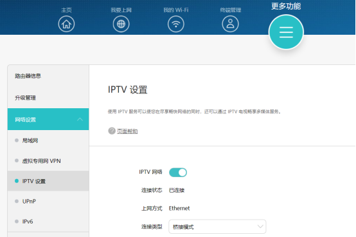Click the 我要上网 label in top navigation

pyautogui.click(x=121, y=10)
